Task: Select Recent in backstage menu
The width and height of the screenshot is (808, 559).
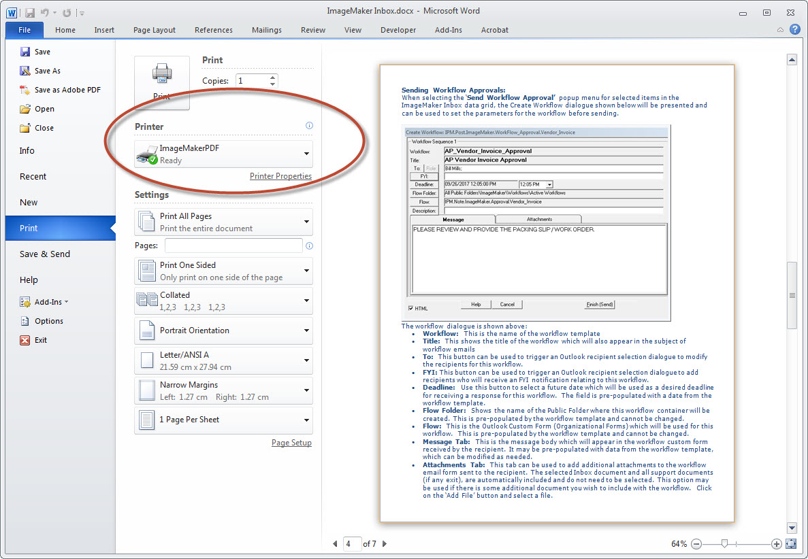Action: point(33,177)
